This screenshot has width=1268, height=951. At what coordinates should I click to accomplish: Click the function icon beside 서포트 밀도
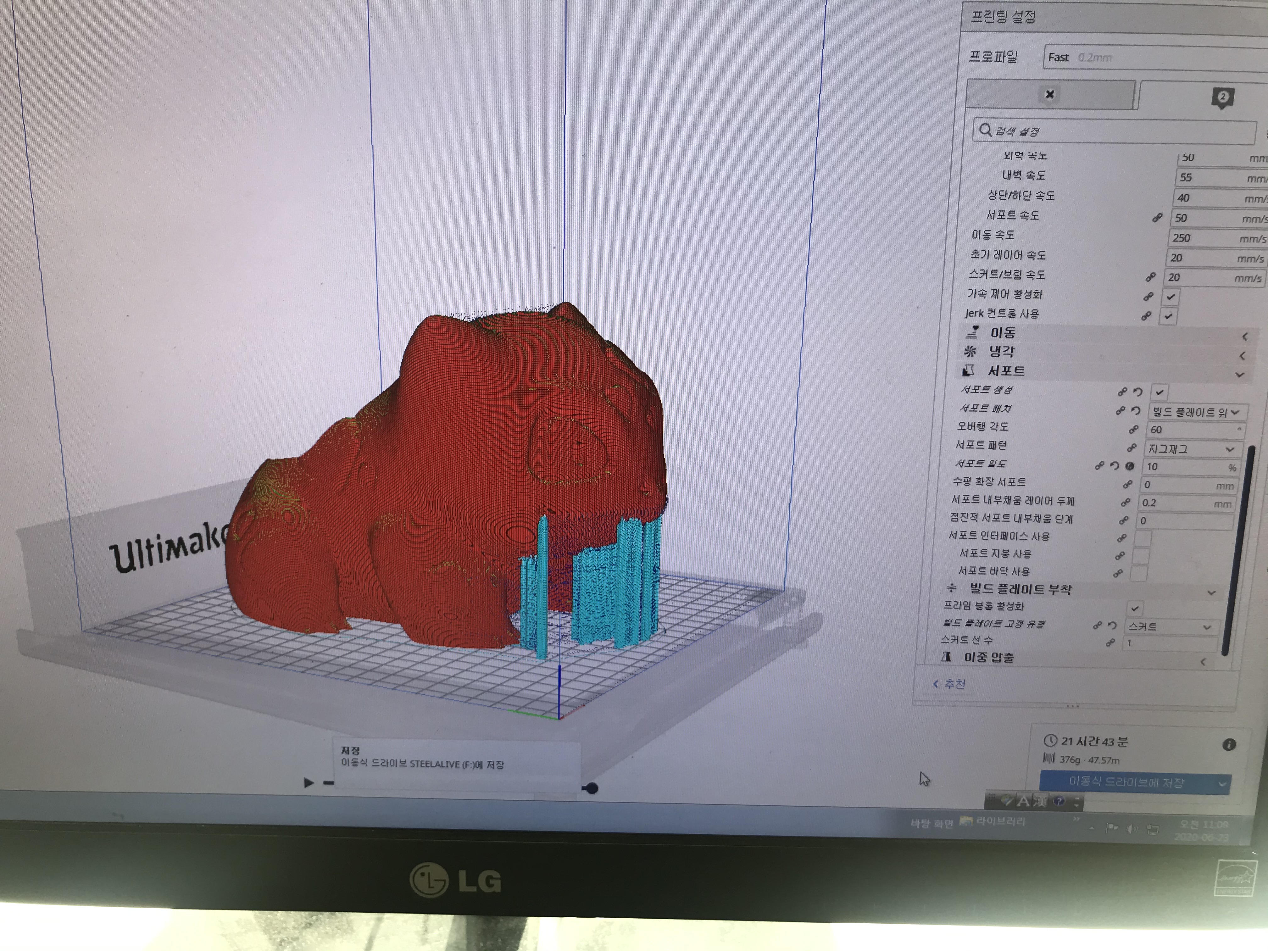[x=1130, y=466]
